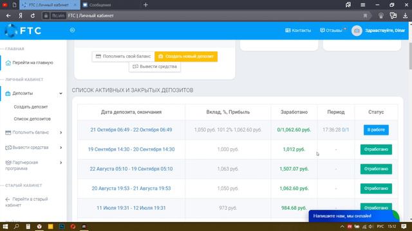The height and width of the screenshot is (231, 412).
Task: Open the browser downloads icon
Action: point(405,15)
